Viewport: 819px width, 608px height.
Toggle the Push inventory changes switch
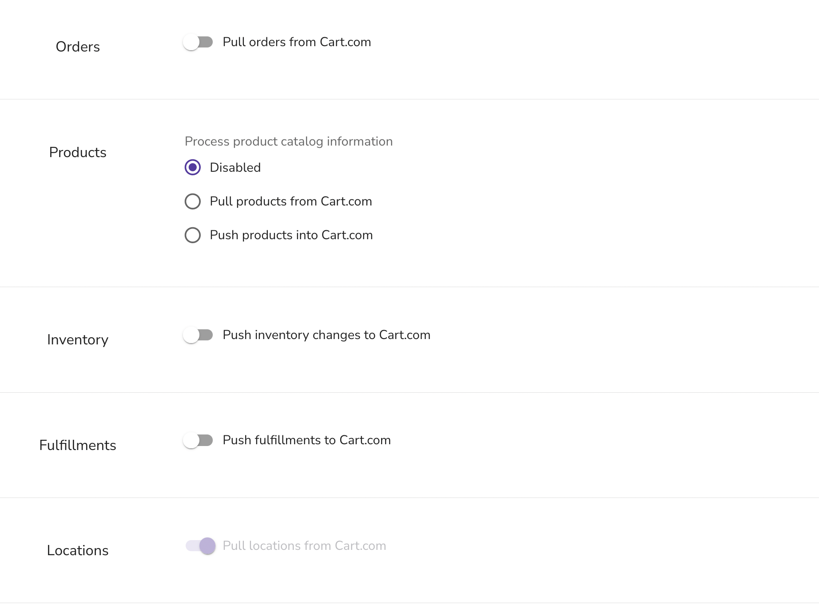(198, 335)
